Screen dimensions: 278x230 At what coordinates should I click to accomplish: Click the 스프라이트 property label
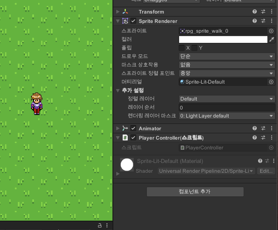pyautogui.click(x=134, y=31)
